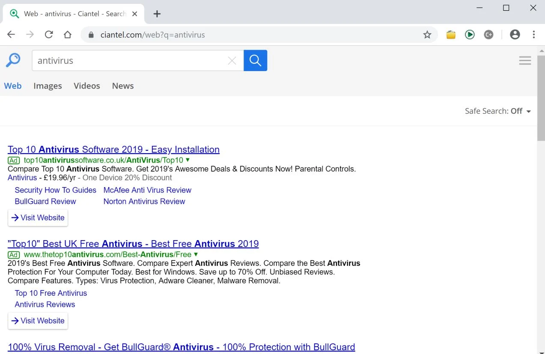Click the vertical scrollbar thumb
Viewport: 545px width, 354px height.
click(x=541, y=98)
